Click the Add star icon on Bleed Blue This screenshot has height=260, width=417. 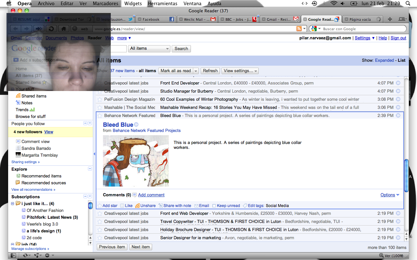pyautogui.click(x=100, y=206)
